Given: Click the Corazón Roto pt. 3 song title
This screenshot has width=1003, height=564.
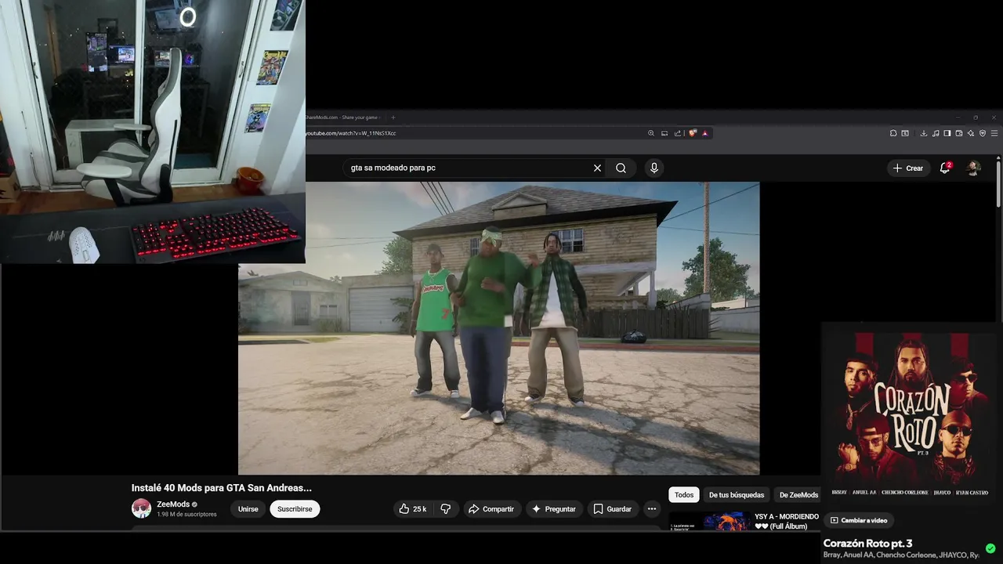Looking at the screenshot, I should (867, 544).
